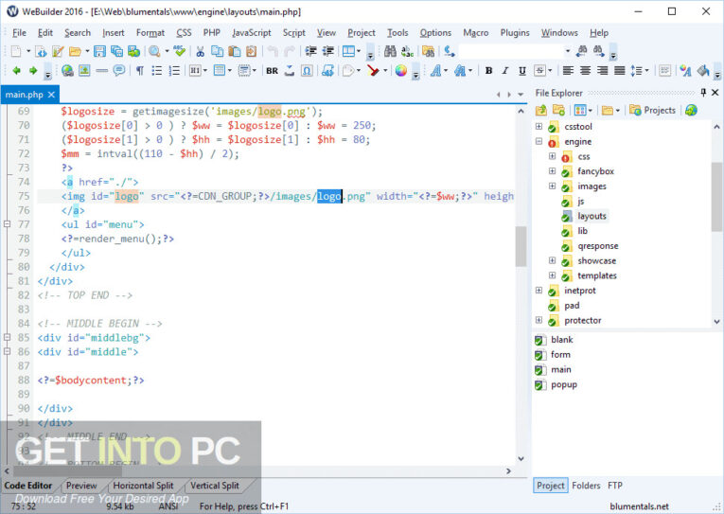This screenshot has width=724, height=514.
Task: Click the green Back arrow icon
Action: click(17, 71)
